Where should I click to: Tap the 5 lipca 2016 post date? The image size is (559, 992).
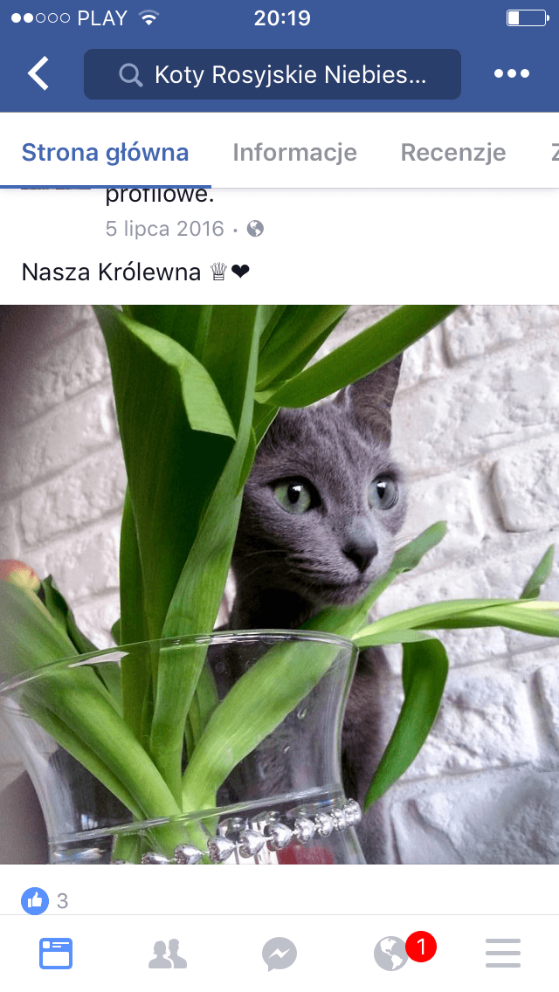[x=164, y=229]
